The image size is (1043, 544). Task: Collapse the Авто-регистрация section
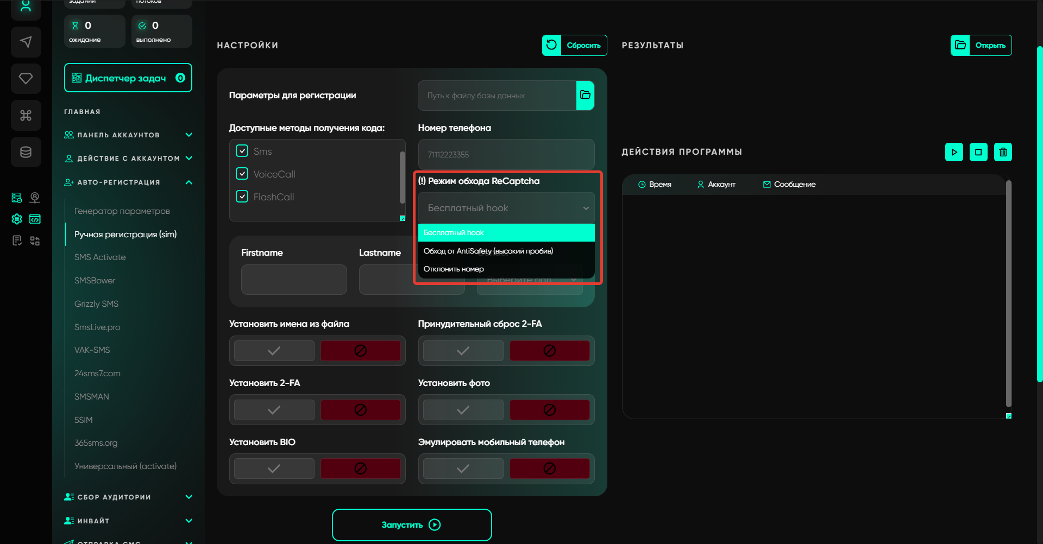(189, 182)
